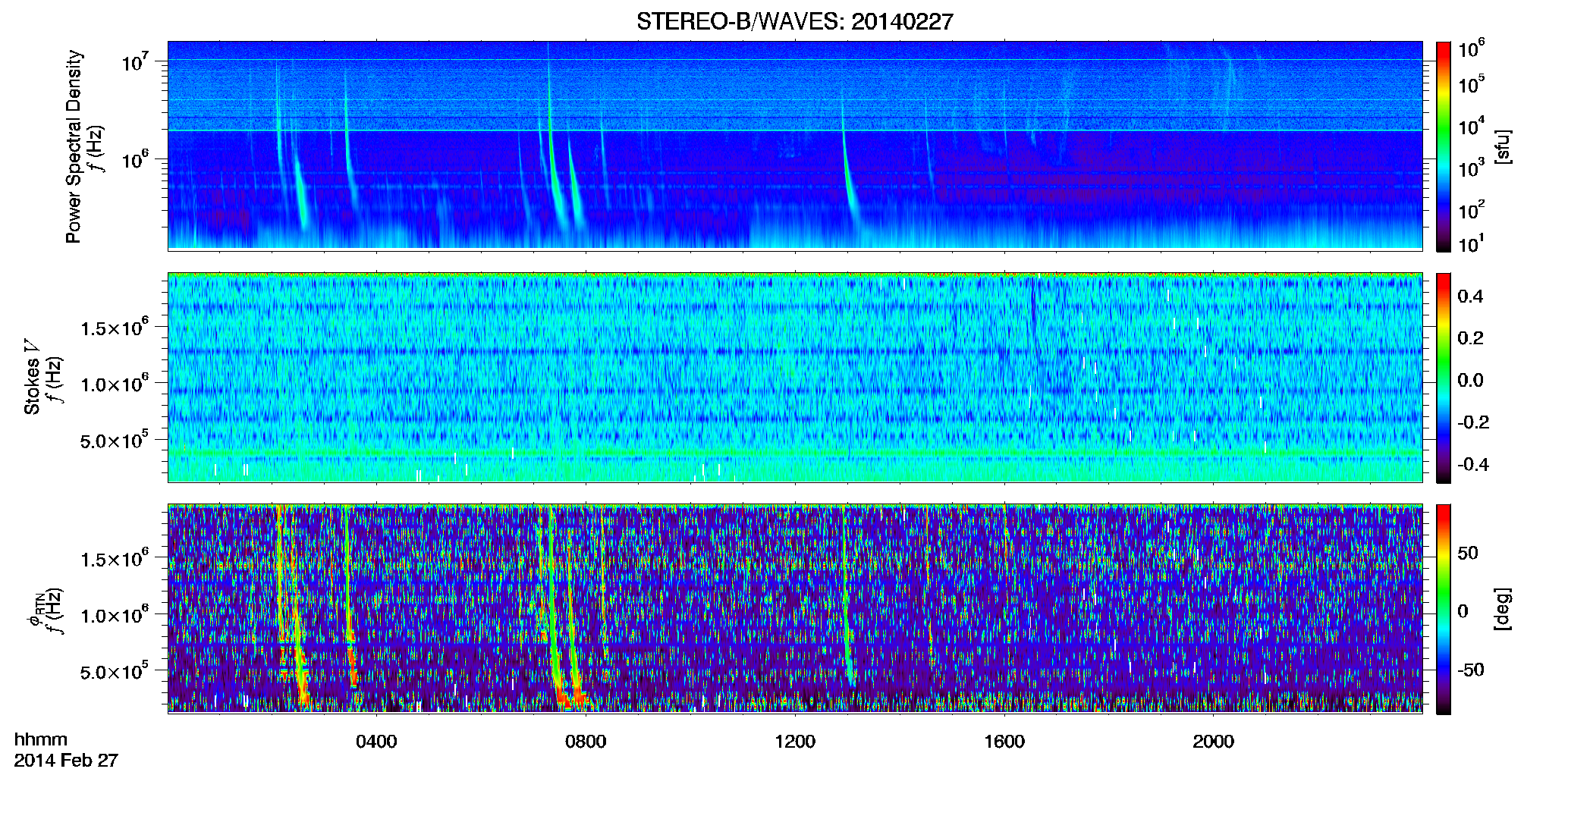Screen dimensions: 1590x819
Task: Click the Stokes V colorbar
Action: click(x=1444, y=378)
